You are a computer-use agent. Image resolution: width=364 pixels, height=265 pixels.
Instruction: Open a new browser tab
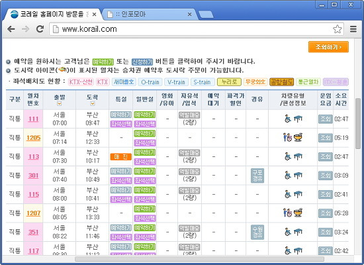tap(206, 15)
